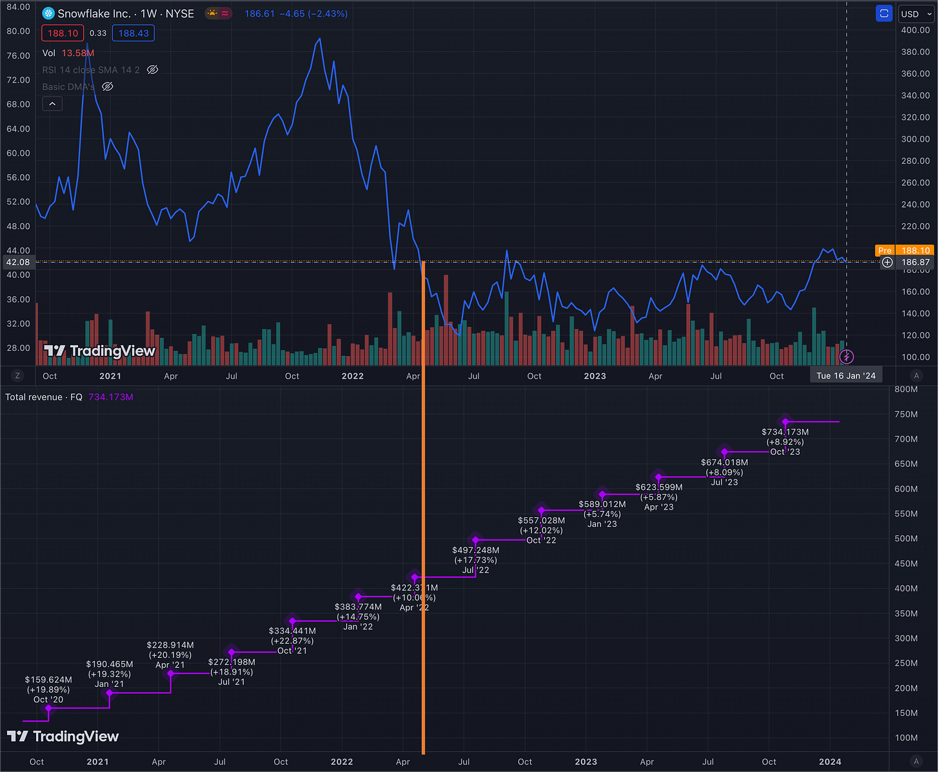This screenshot has height=772, width=939.
Task: Click the $734.173M revenue label
Action: coord(785,432)
